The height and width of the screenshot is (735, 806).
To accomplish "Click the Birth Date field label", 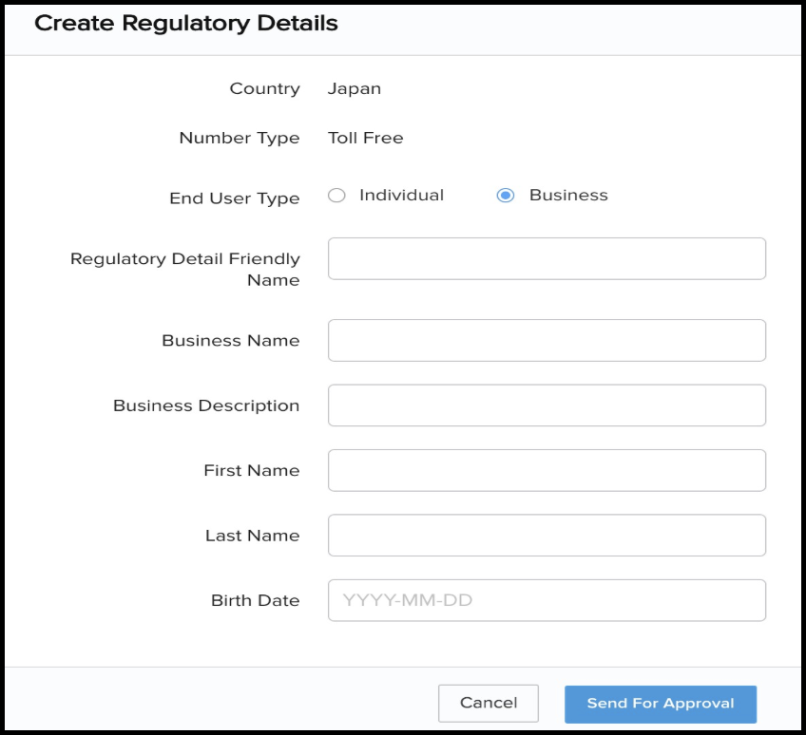I will 255,600.
